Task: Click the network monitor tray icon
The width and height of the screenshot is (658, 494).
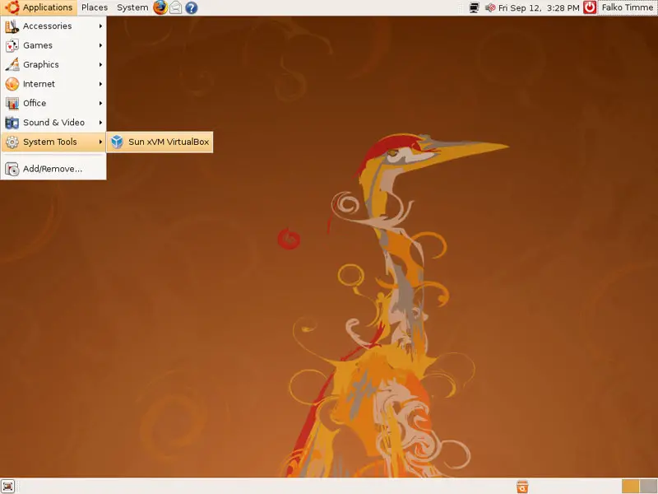Action: point(475,7)
